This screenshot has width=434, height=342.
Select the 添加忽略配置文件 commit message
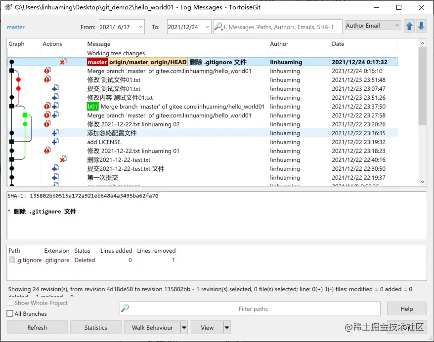pos(112,133)
